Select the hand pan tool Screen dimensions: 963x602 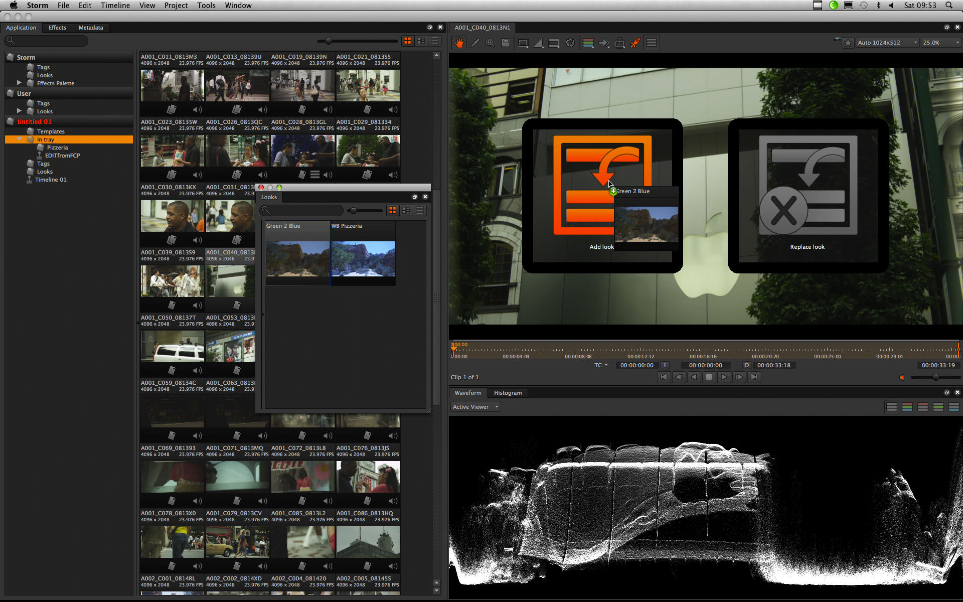[x=459, y=43]
